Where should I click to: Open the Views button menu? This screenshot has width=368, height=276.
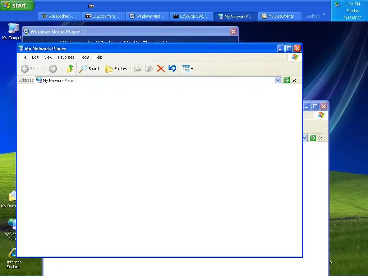187,69
